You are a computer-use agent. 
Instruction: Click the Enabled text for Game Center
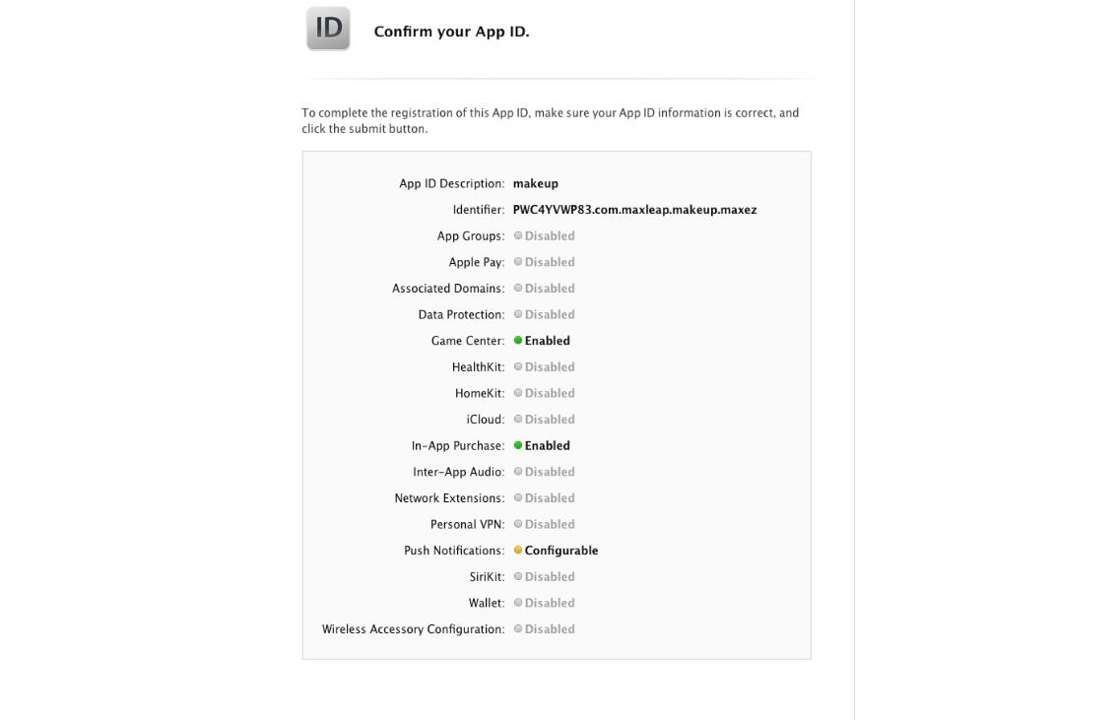(x=547, y=341)
